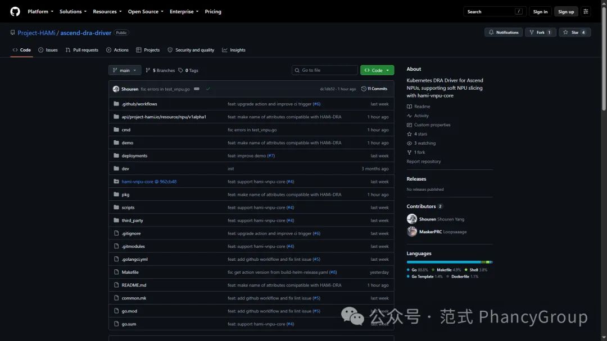Image resolution: width=607 pixels, height=341 pixels.
Task: Click the dev folder icon
Action: [116, 168]
